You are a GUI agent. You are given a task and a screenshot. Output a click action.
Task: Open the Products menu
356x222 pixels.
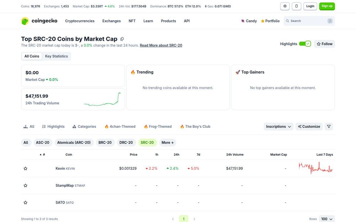[168, 21]
